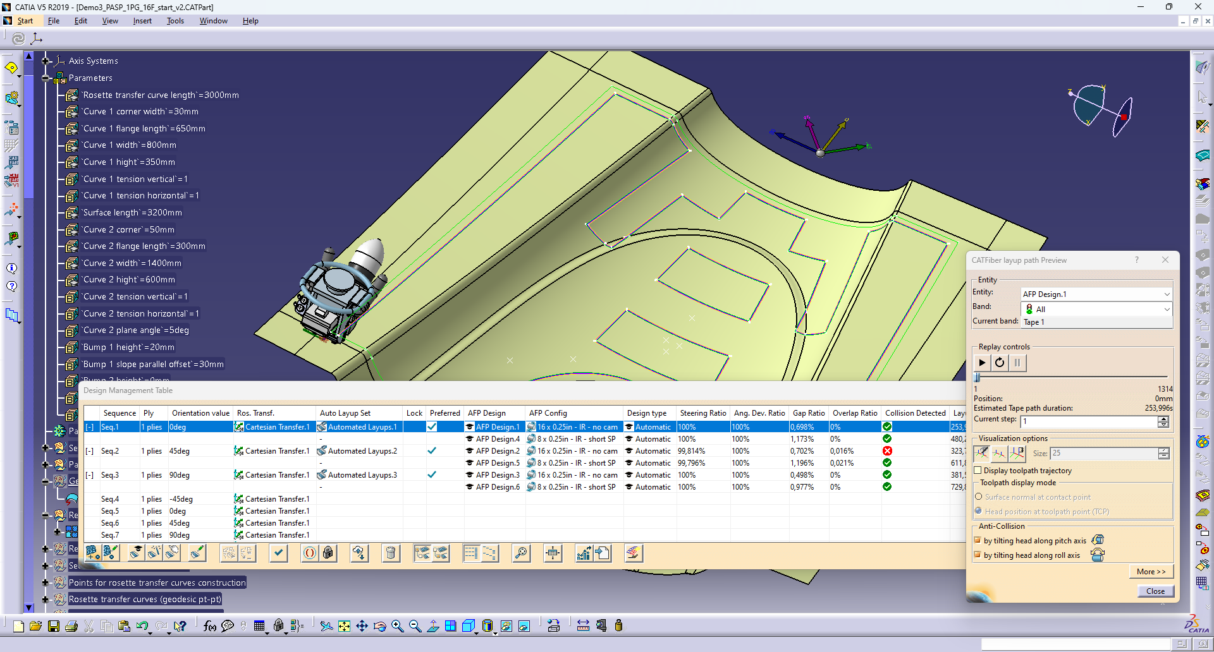Open the View menu
The width and height of the screenshot is (1214, 652).
point(110,21)
